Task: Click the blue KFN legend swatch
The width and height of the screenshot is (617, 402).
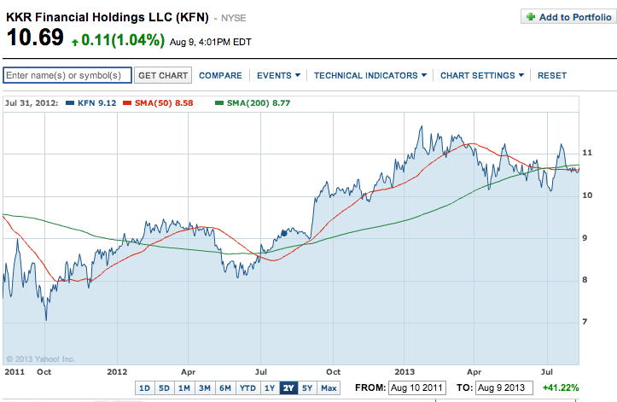Action: tap(70, 103)
